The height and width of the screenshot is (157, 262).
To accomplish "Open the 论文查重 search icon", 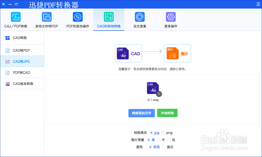I will 140,17.
